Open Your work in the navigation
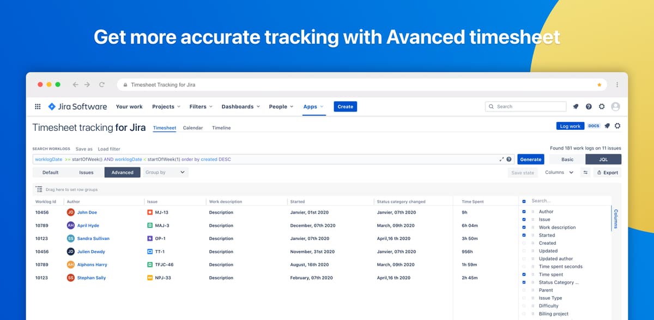The height and width of the screenshot is (320, 654). 129,107
